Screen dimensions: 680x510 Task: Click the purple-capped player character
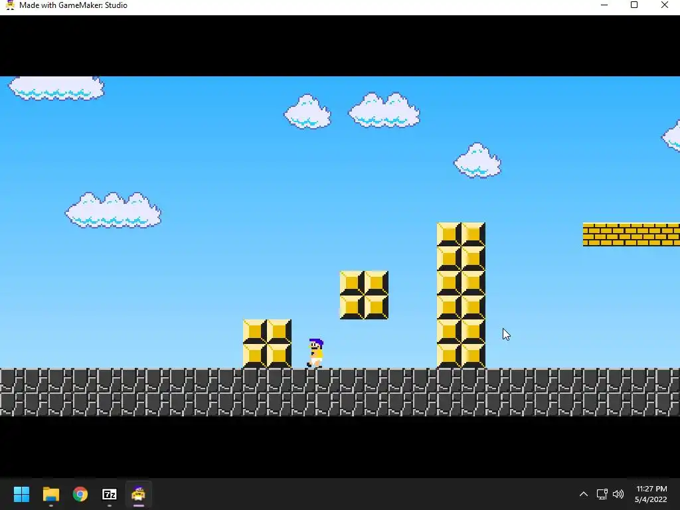(x=315, y=353)
